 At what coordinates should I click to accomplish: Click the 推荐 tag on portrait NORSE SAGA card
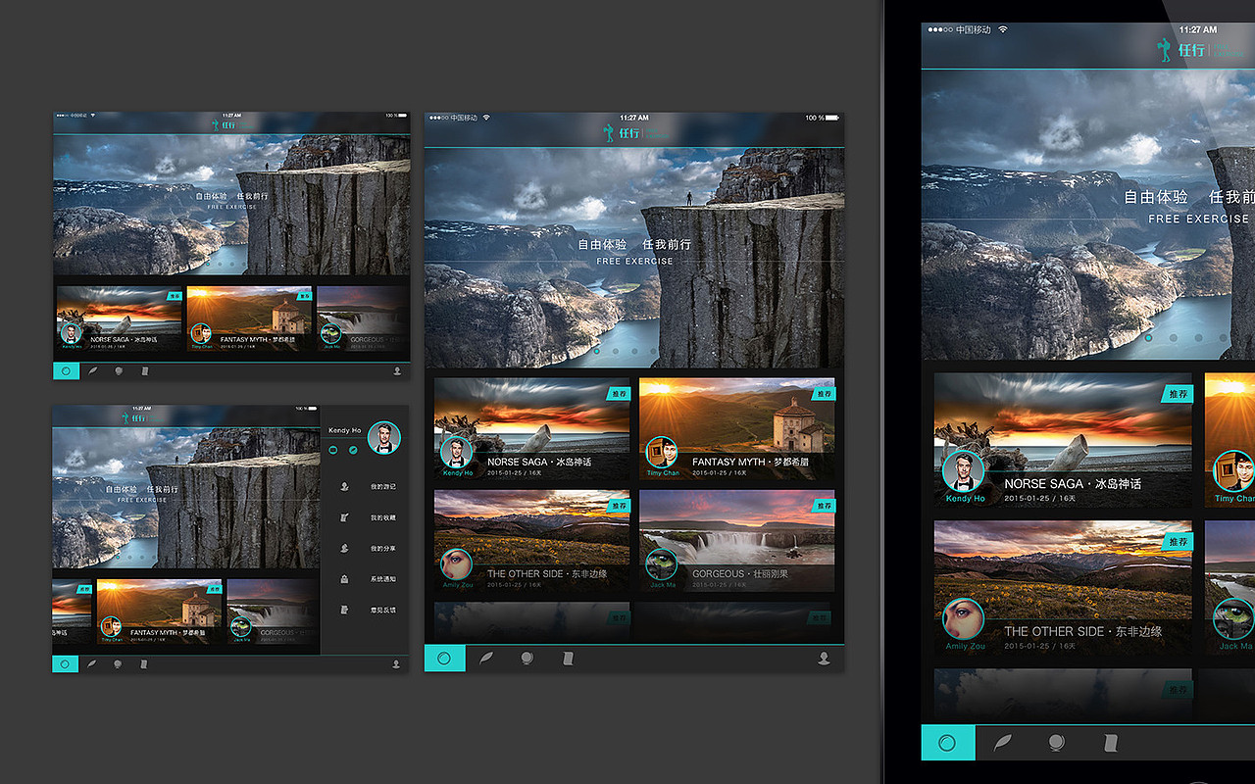click(618, 394)
